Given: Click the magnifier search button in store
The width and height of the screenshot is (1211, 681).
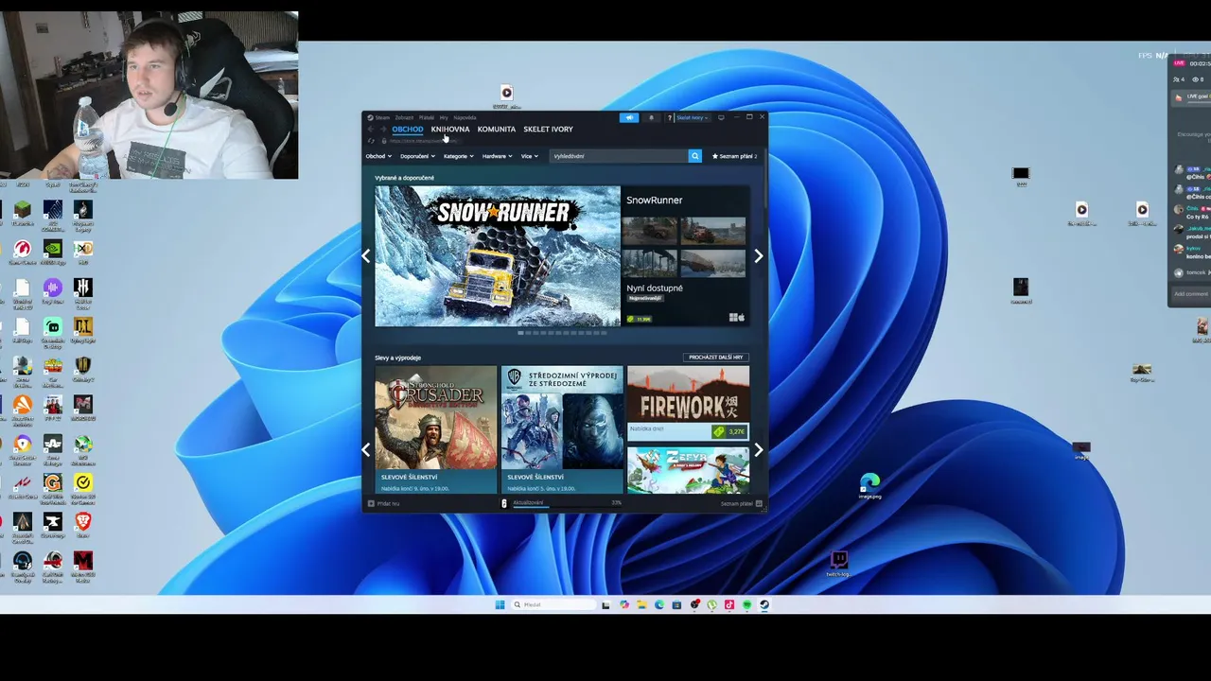Looking at the screenshot, I should click(x=694, y=156).
